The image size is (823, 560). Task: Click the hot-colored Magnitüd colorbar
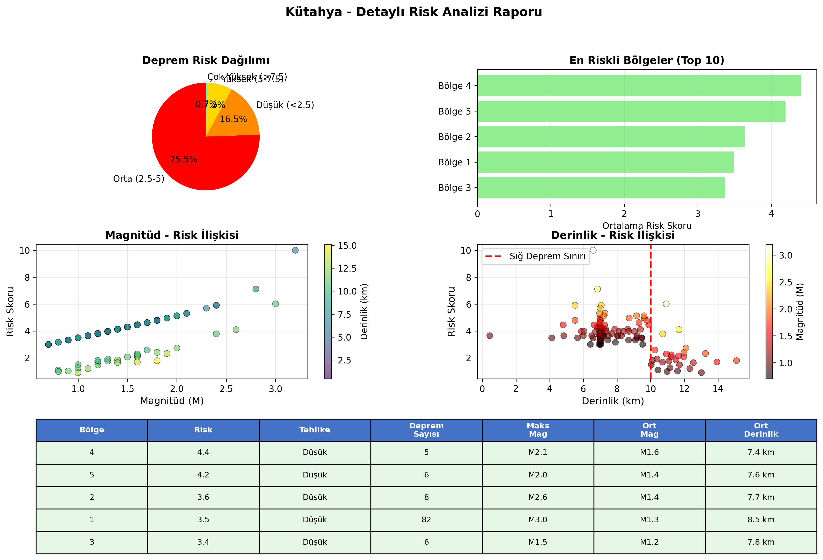pos(769,312)
